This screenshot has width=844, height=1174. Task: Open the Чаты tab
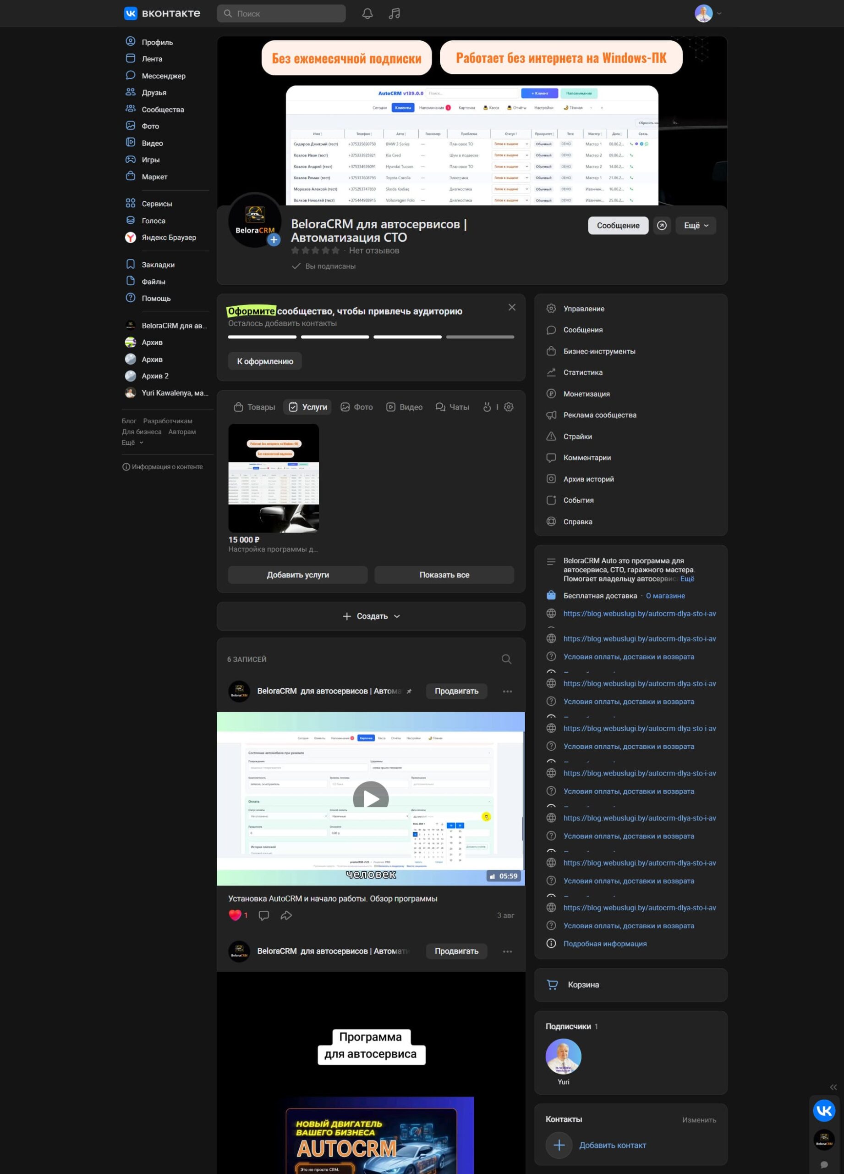pyautogui.click(x=452, y=407)
